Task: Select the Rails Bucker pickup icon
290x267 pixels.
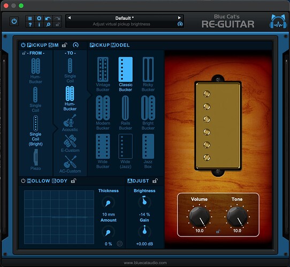Action: (x=125, y=108)
